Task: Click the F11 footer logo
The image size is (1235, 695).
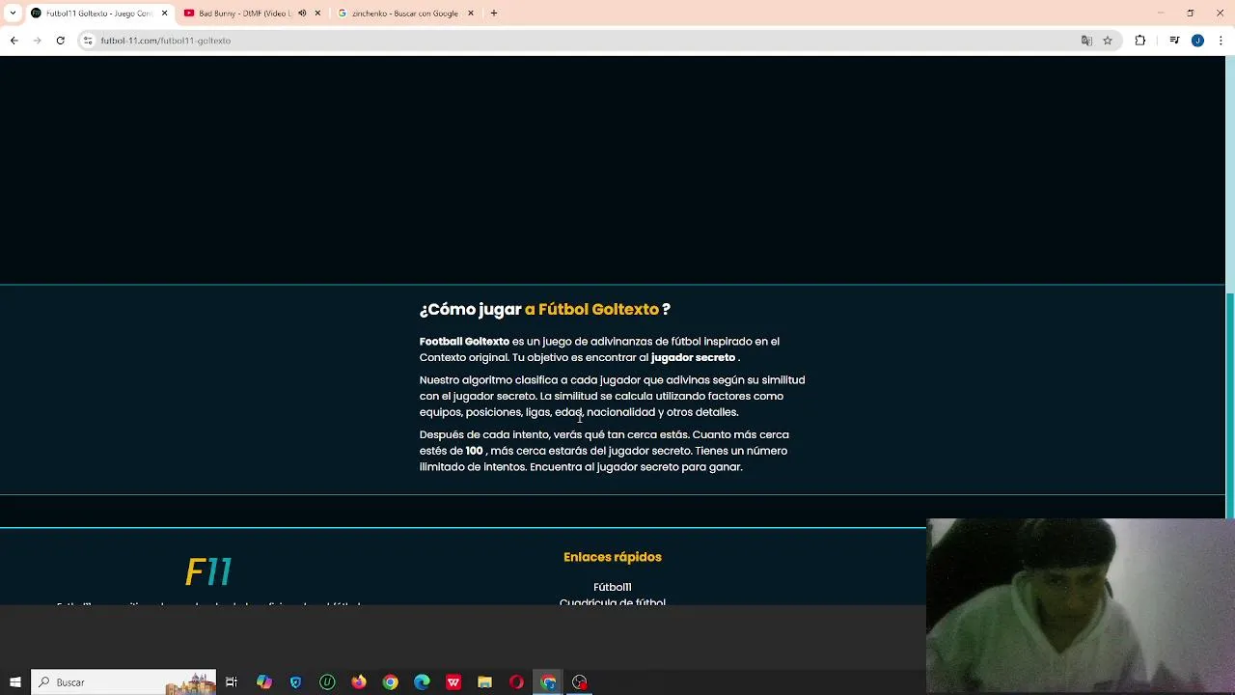Action: [208, 571]
